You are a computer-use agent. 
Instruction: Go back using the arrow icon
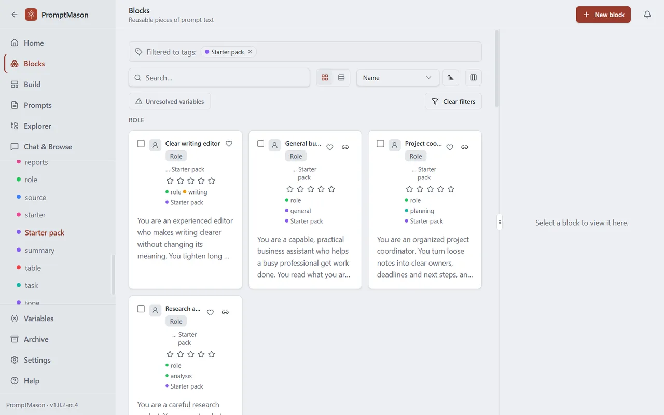(x=15, y=15)
